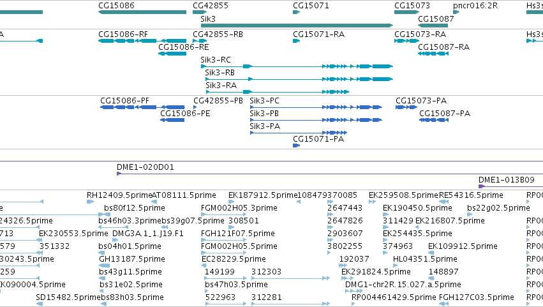The image size is (543, 307).
Task: Select protein CG15073-PA
Action: click(x=421, y=101)
